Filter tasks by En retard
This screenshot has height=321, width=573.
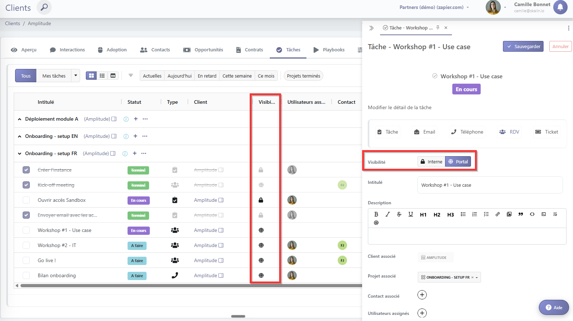[x=207, y=76]
